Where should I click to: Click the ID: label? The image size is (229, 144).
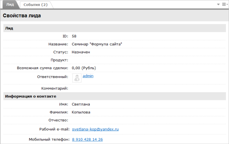pyautogui.click(x=65, y=36)
